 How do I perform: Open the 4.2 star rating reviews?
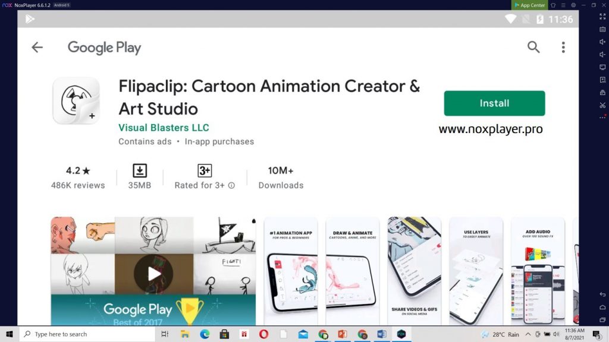pyautogui.click(x=78, y=178)
